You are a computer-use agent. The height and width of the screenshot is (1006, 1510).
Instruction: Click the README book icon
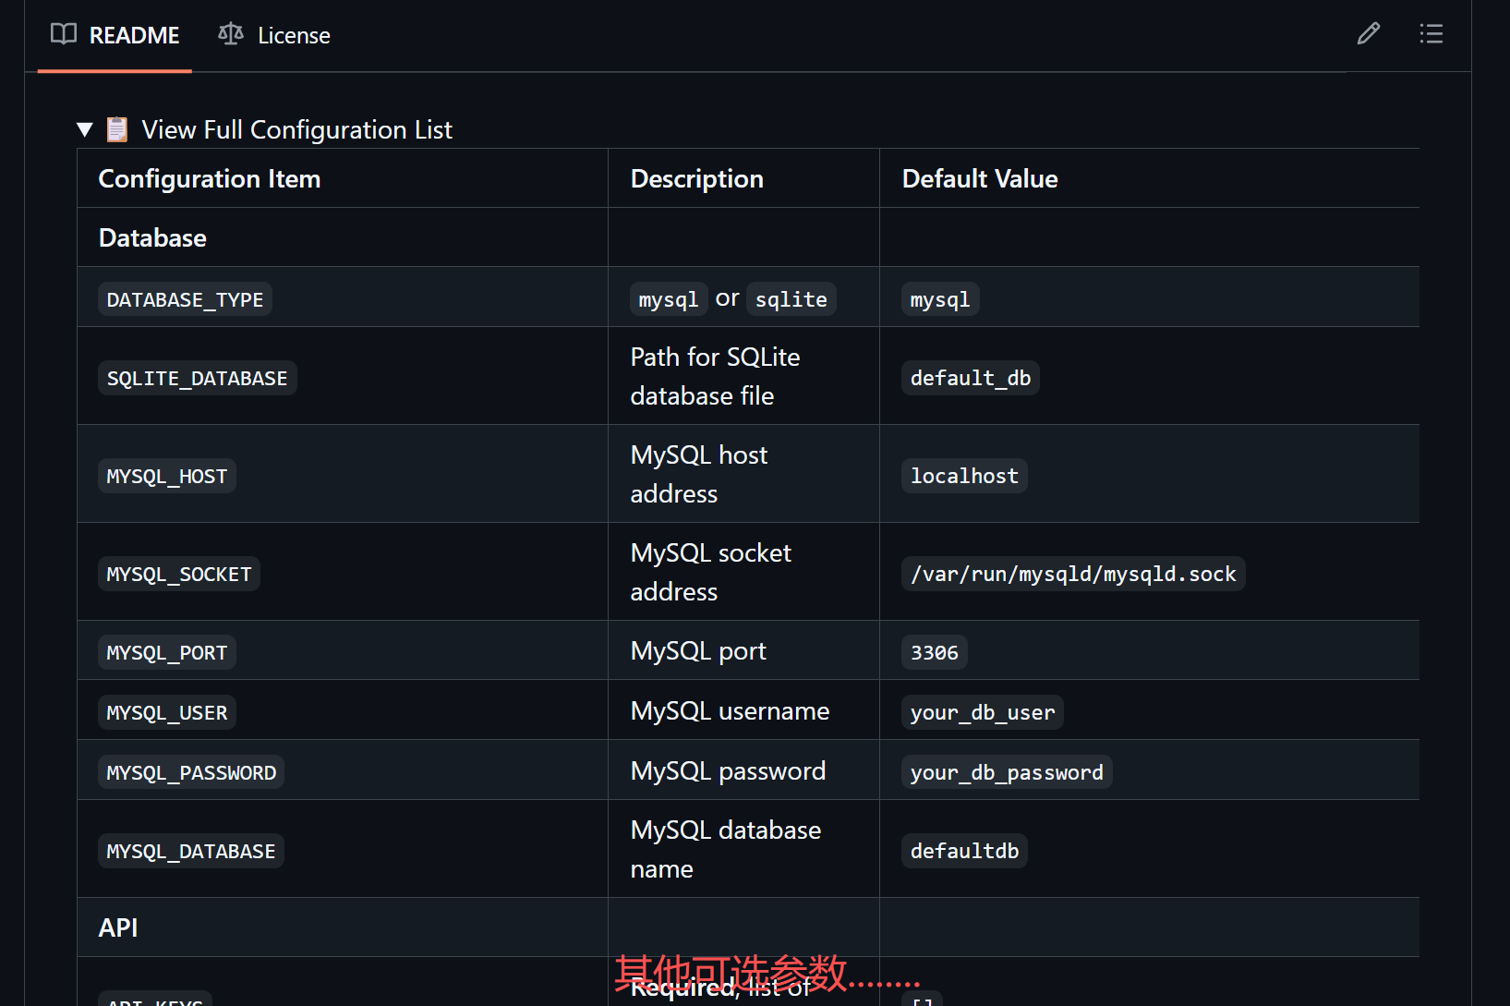64,34
